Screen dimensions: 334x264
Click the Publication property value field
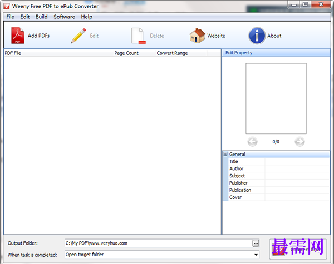click(x=297, y=190)
